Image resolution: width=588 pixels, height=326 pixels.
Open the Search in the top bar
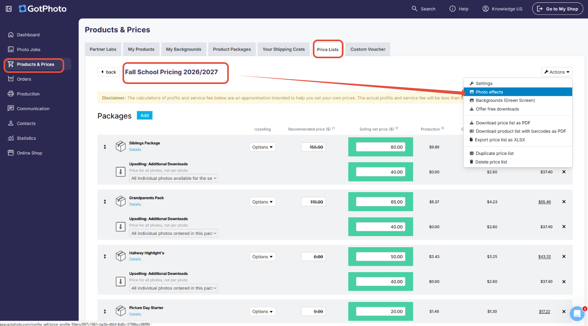pyautogui.click(x=423, y=9)
